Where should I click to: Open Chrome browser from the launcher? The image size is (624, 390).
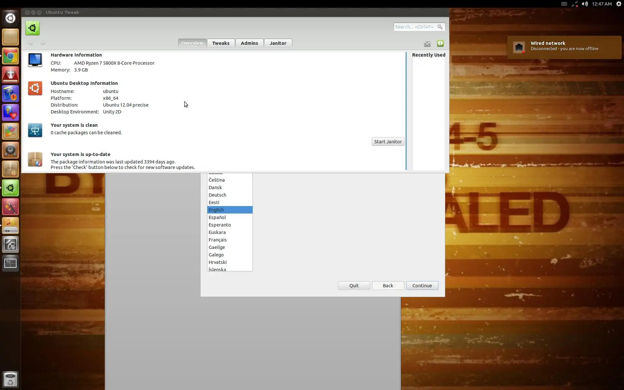(10, 57)
